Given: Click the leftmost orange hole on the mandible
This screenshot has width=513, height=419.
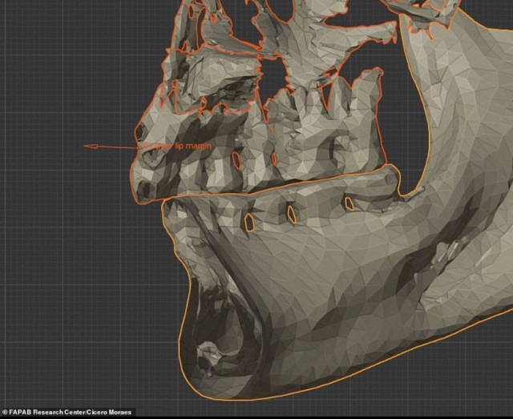Looking at the screenshot, I should point(249,221).
